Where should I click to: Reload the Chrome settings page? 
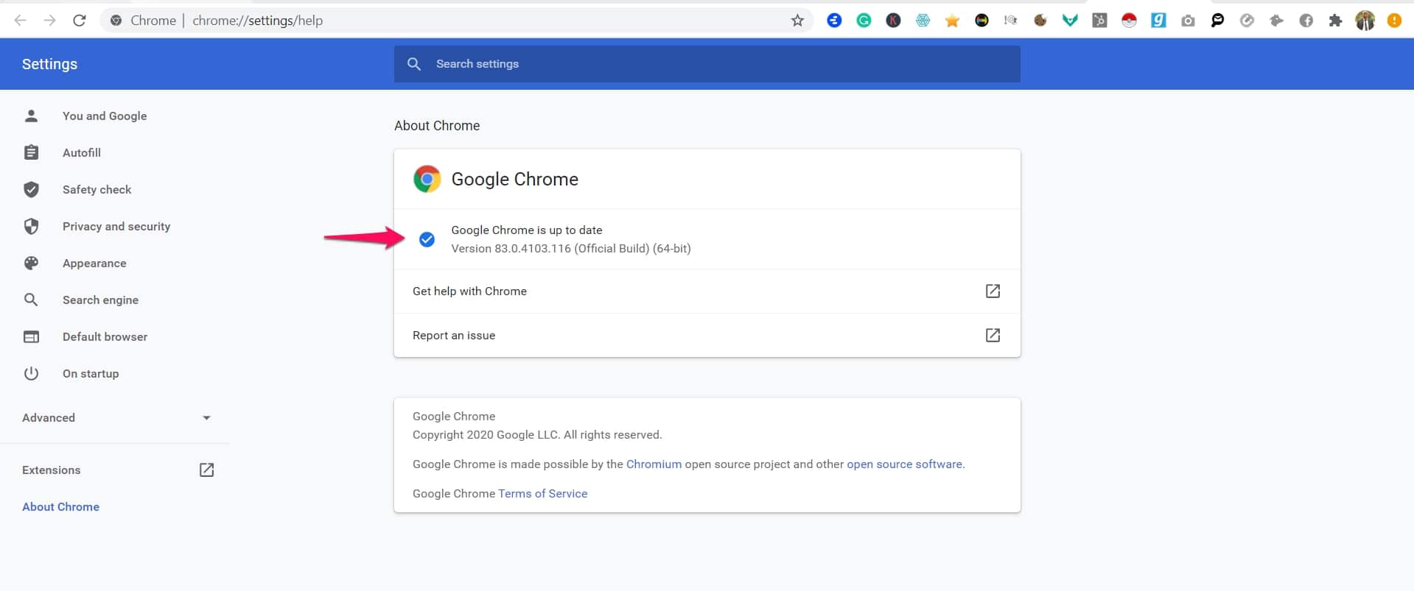(x=80, y=21)
